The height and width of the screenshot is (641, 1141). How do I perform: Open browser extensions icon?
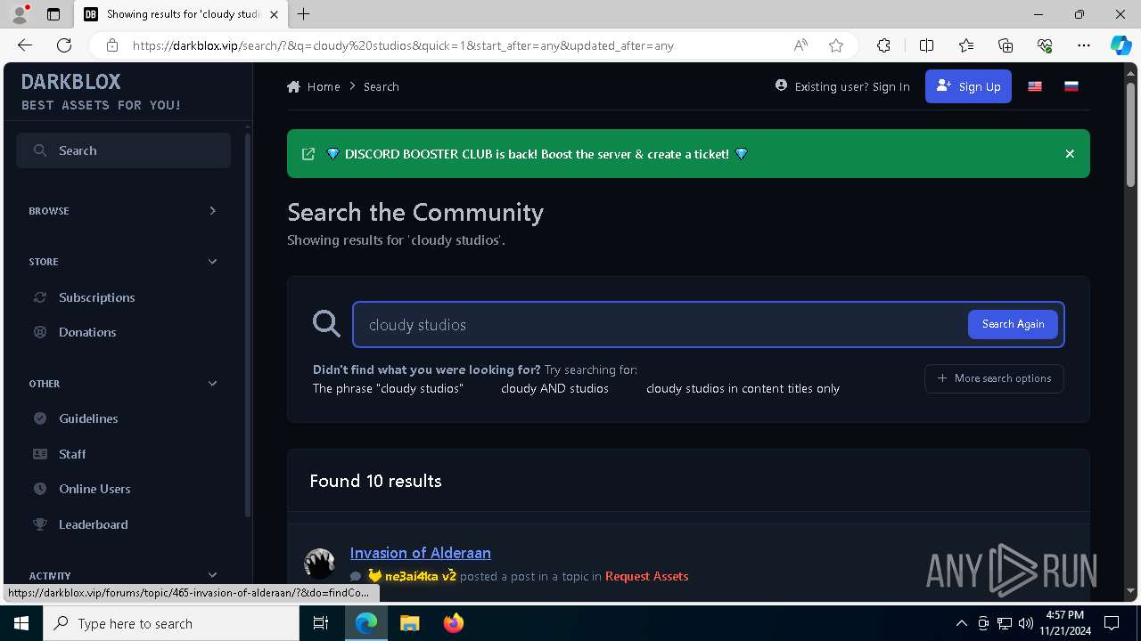pos(883,45)
